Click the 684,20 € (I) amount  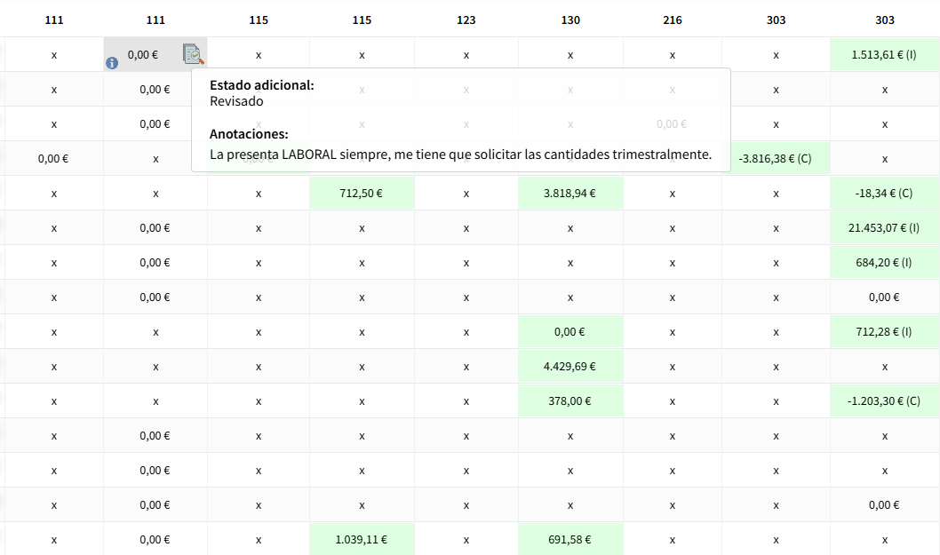tap(883, 262)
